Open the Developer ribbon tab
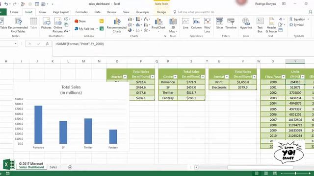This screenshot has height=176, width=314. point(143,12)
